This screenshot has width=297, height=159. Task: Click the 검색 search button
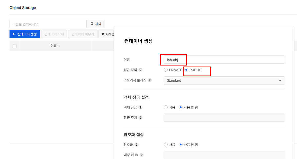point(96,24)
